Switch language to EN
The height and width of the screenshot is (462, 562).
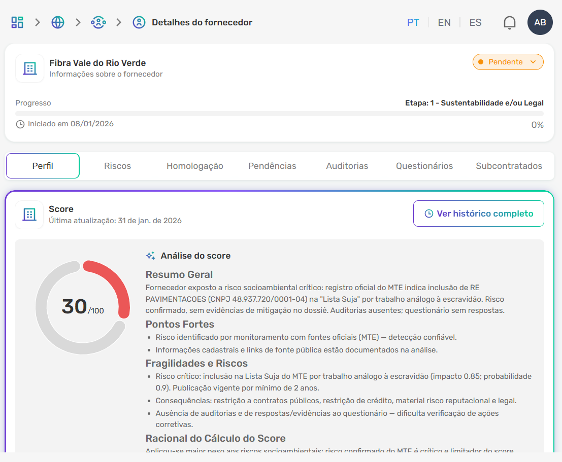(444, 22)
